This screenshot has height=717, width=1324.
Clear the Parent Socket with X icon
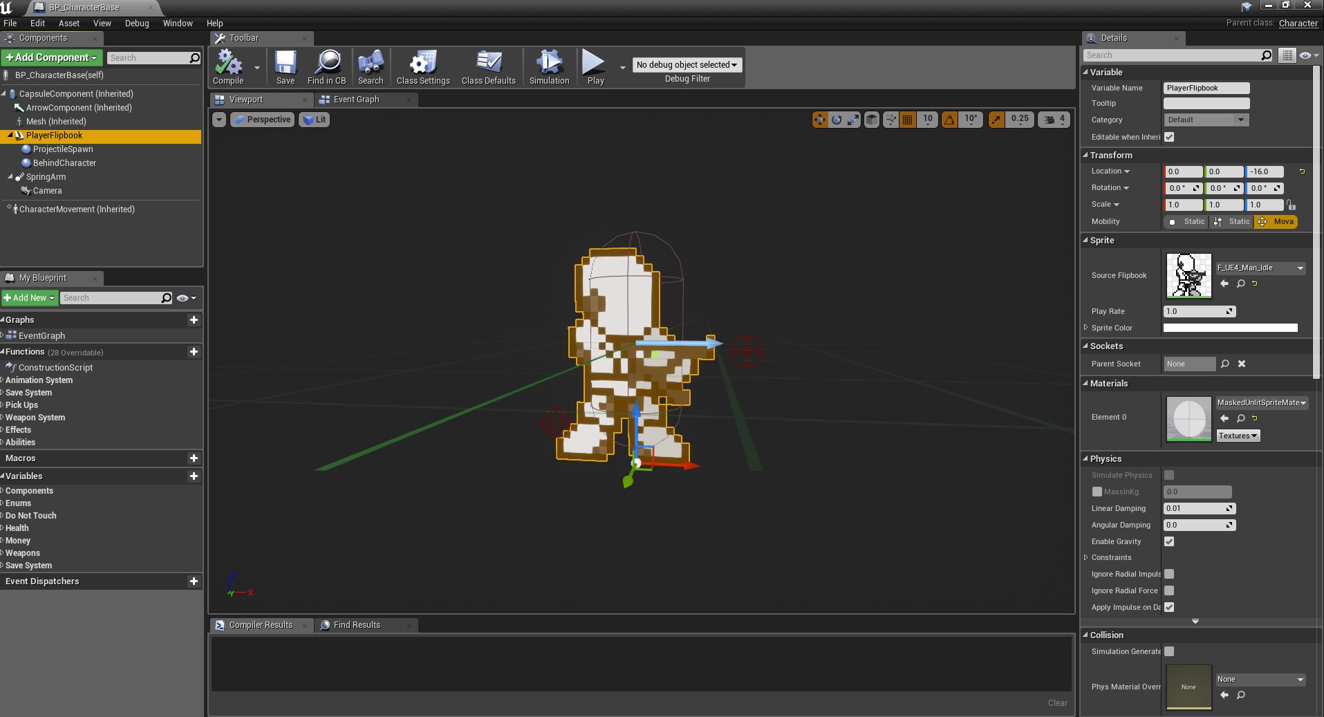[x=1242, y=364]
